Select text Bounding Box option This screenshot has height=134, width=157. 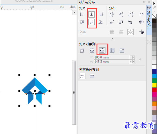tap(130, 32)
